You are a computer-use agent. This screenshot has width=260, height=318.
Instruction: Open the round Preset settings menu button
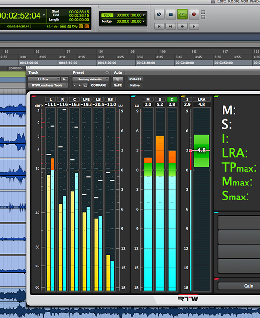[x=107, y=73]
